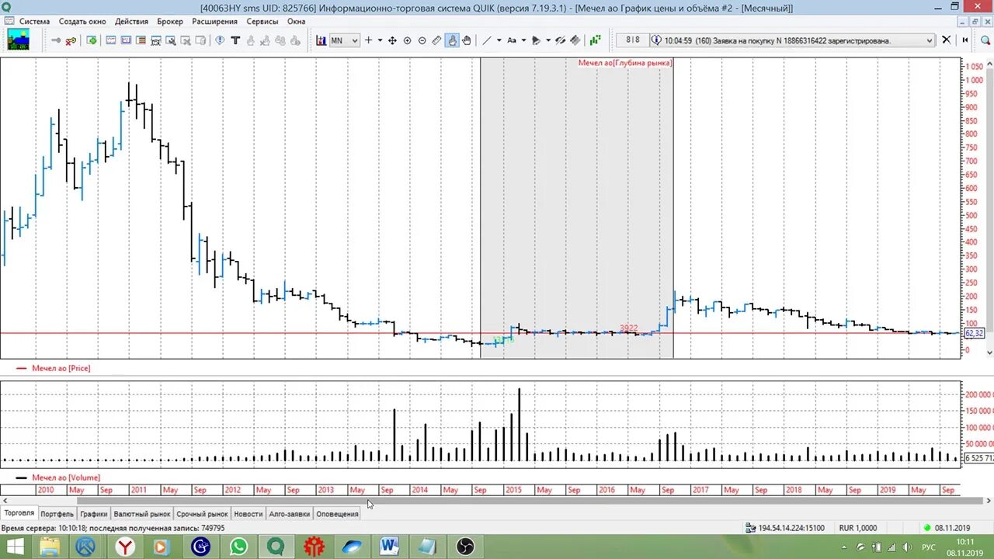
Task: Open the Окна menu
Action: click(x=297, y=21)
